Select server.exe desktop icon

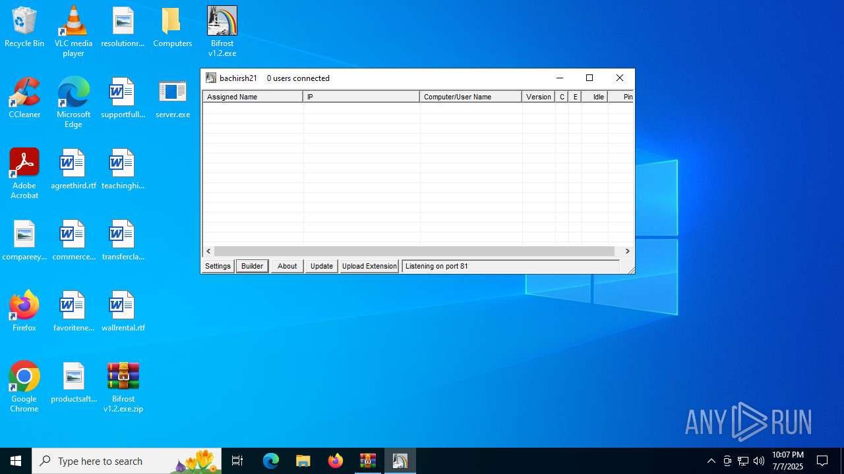(x=172, y=99)
